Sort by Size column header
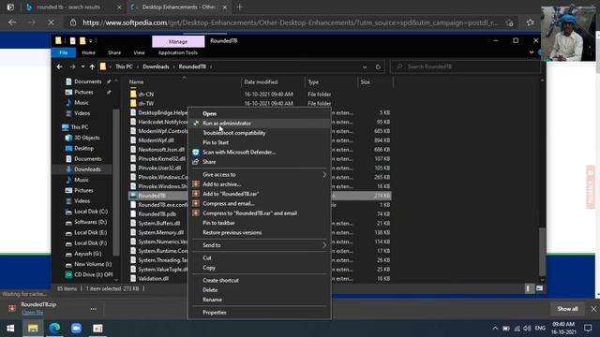Viewport: 600px width, 337px height. pyautogui.click(x=365, y=82)
